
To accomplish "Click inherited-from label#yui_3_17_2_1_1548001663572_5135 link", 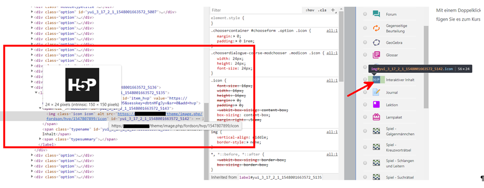I will (280, 177).
